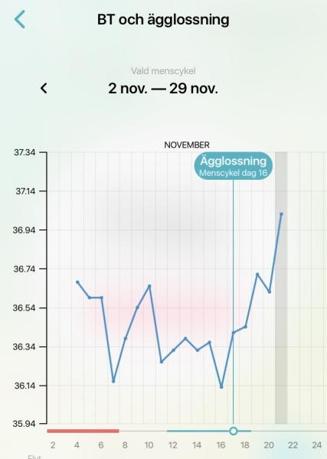
Task: Select the data point dip on day 7
Action: 113,381
